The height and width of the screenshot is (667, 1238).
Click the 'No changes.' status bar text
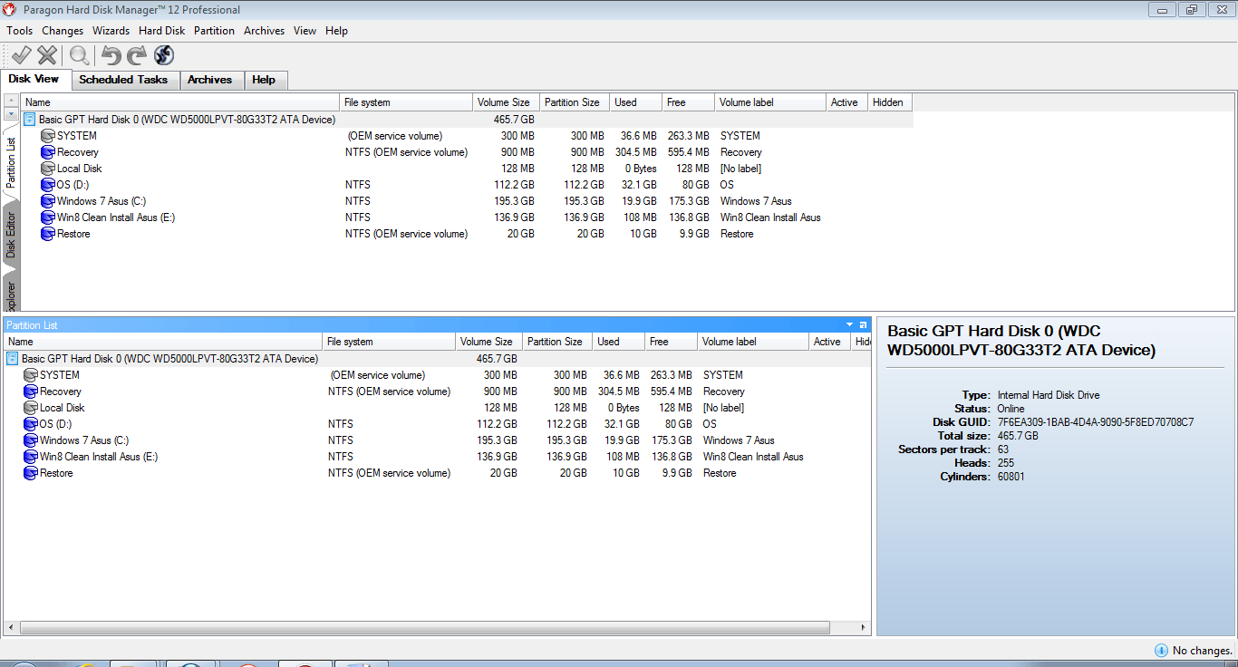pyautogui.click(x=1203, y=651)
